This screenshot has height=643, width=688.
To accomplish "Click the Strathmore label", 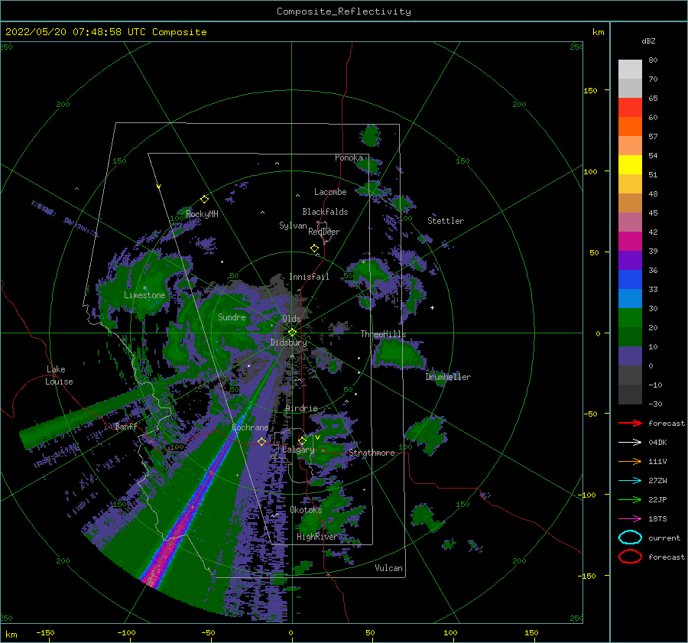I will 372,453.
